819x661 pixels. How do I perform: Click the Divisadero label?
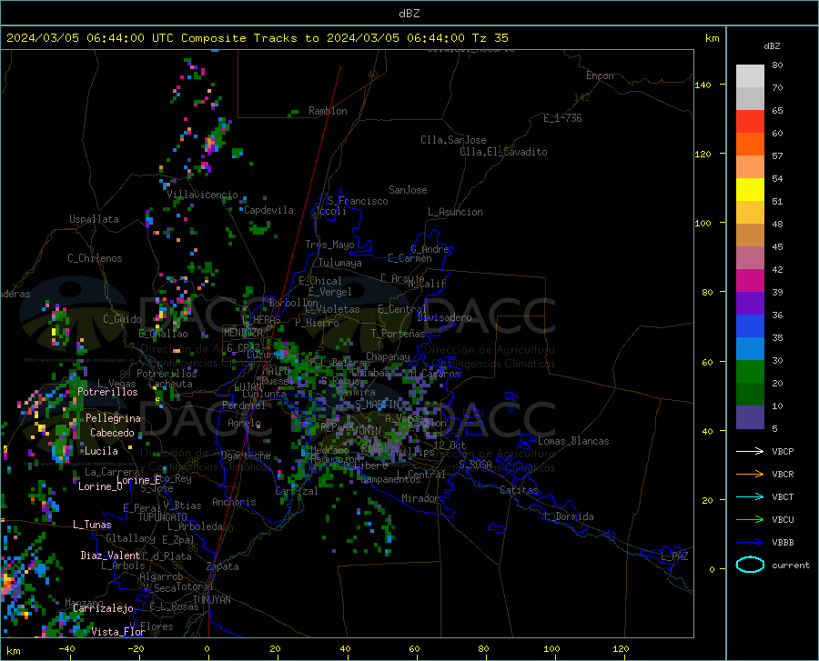pos(444,317)
